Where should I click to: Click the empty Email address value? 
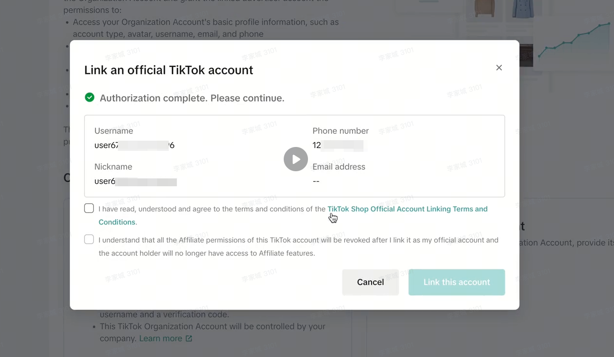pos(316,181)
